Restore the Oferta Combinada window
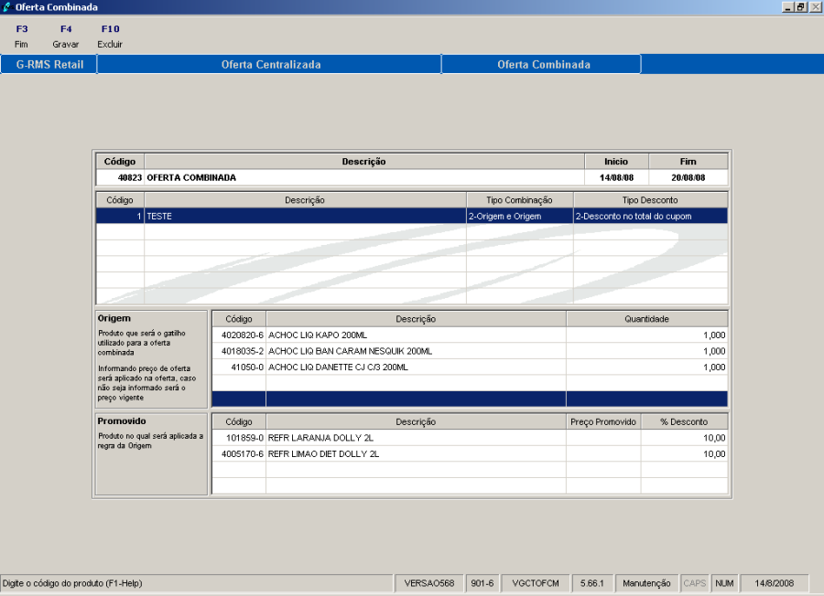Screen dimensions: 824x596 (x=800, y=6)
